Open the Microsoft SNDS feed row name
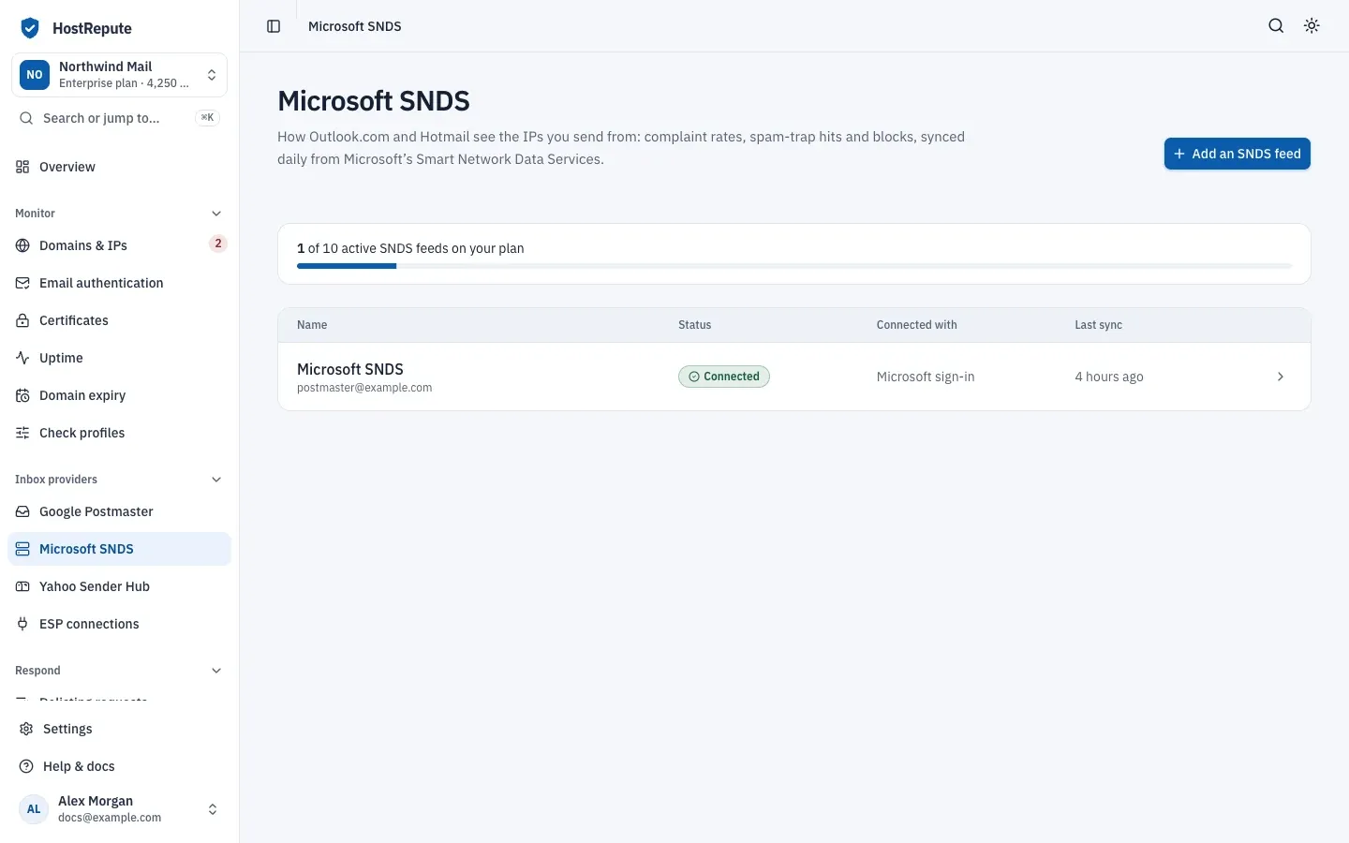Screen dimensions: 1349x843 coord(350,369)
